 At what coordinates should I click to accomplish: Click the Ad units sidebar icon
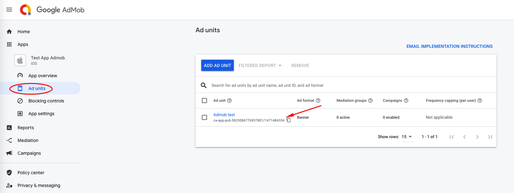[20, 88]
